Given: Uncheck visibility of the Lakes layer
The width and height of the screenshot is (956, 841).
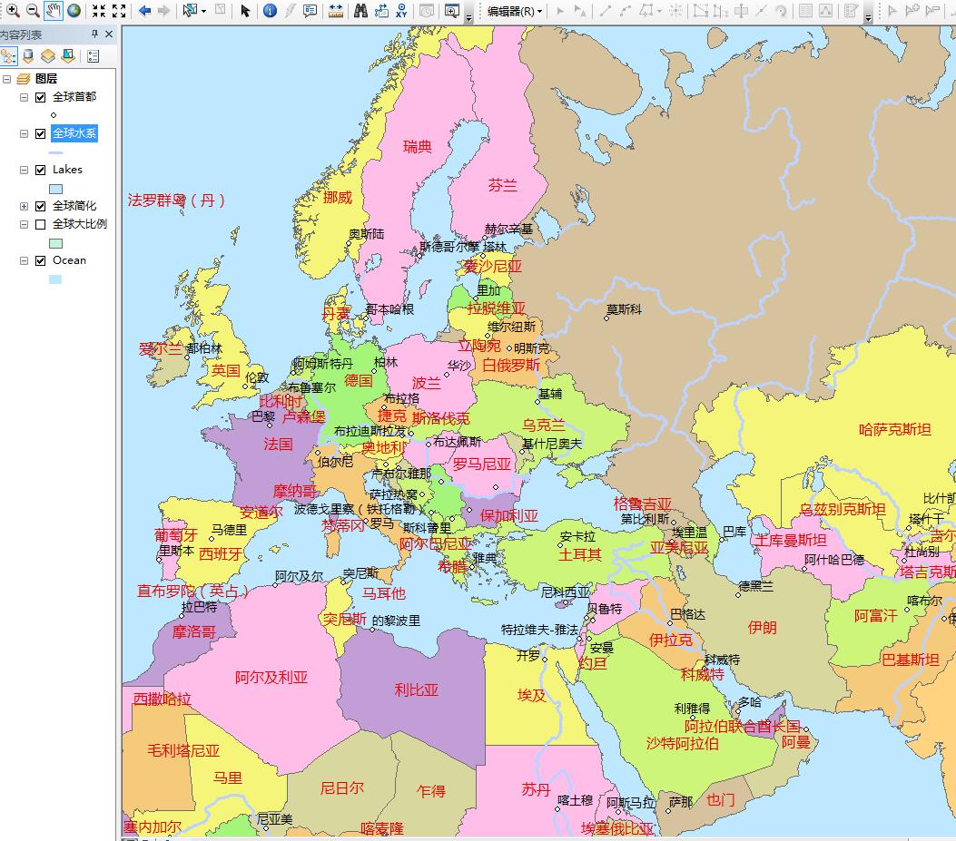Looking at the screenshot, I should tap(40, 170).
